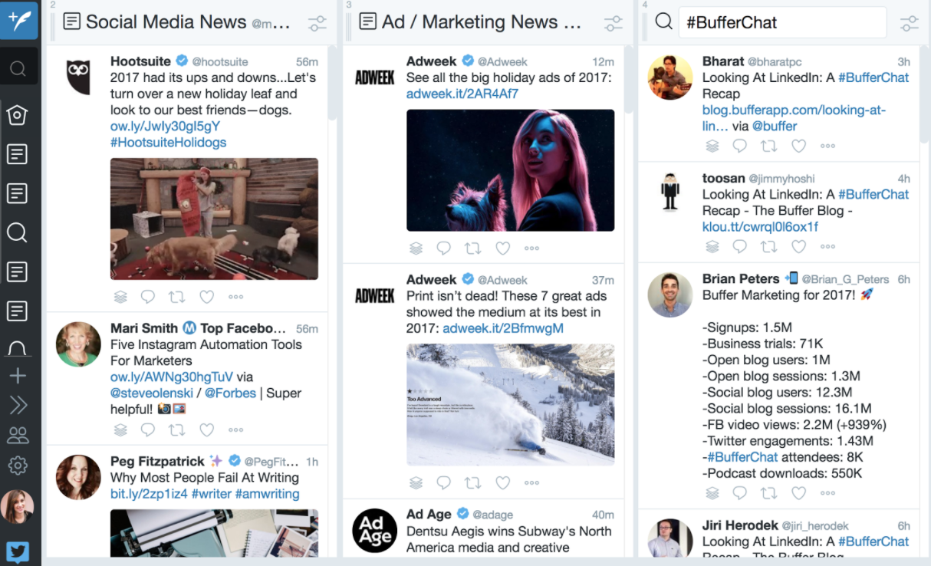Open Adweek skiing ad image
Viewport: 931px width, 566px height.
[x=510, y=405]
